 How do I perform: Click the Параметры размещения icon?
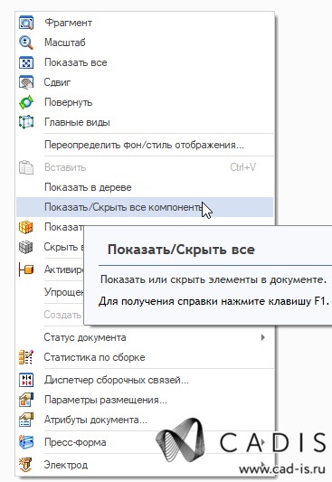pyautogui.click(x=26, y=400)
